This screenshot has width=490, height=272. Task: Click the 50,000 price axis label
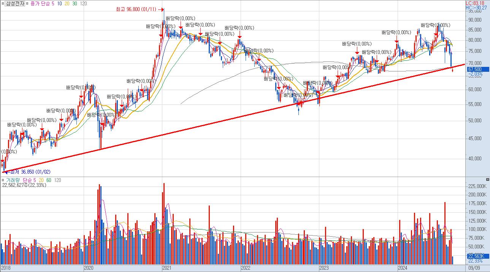[x=475, y=120]
